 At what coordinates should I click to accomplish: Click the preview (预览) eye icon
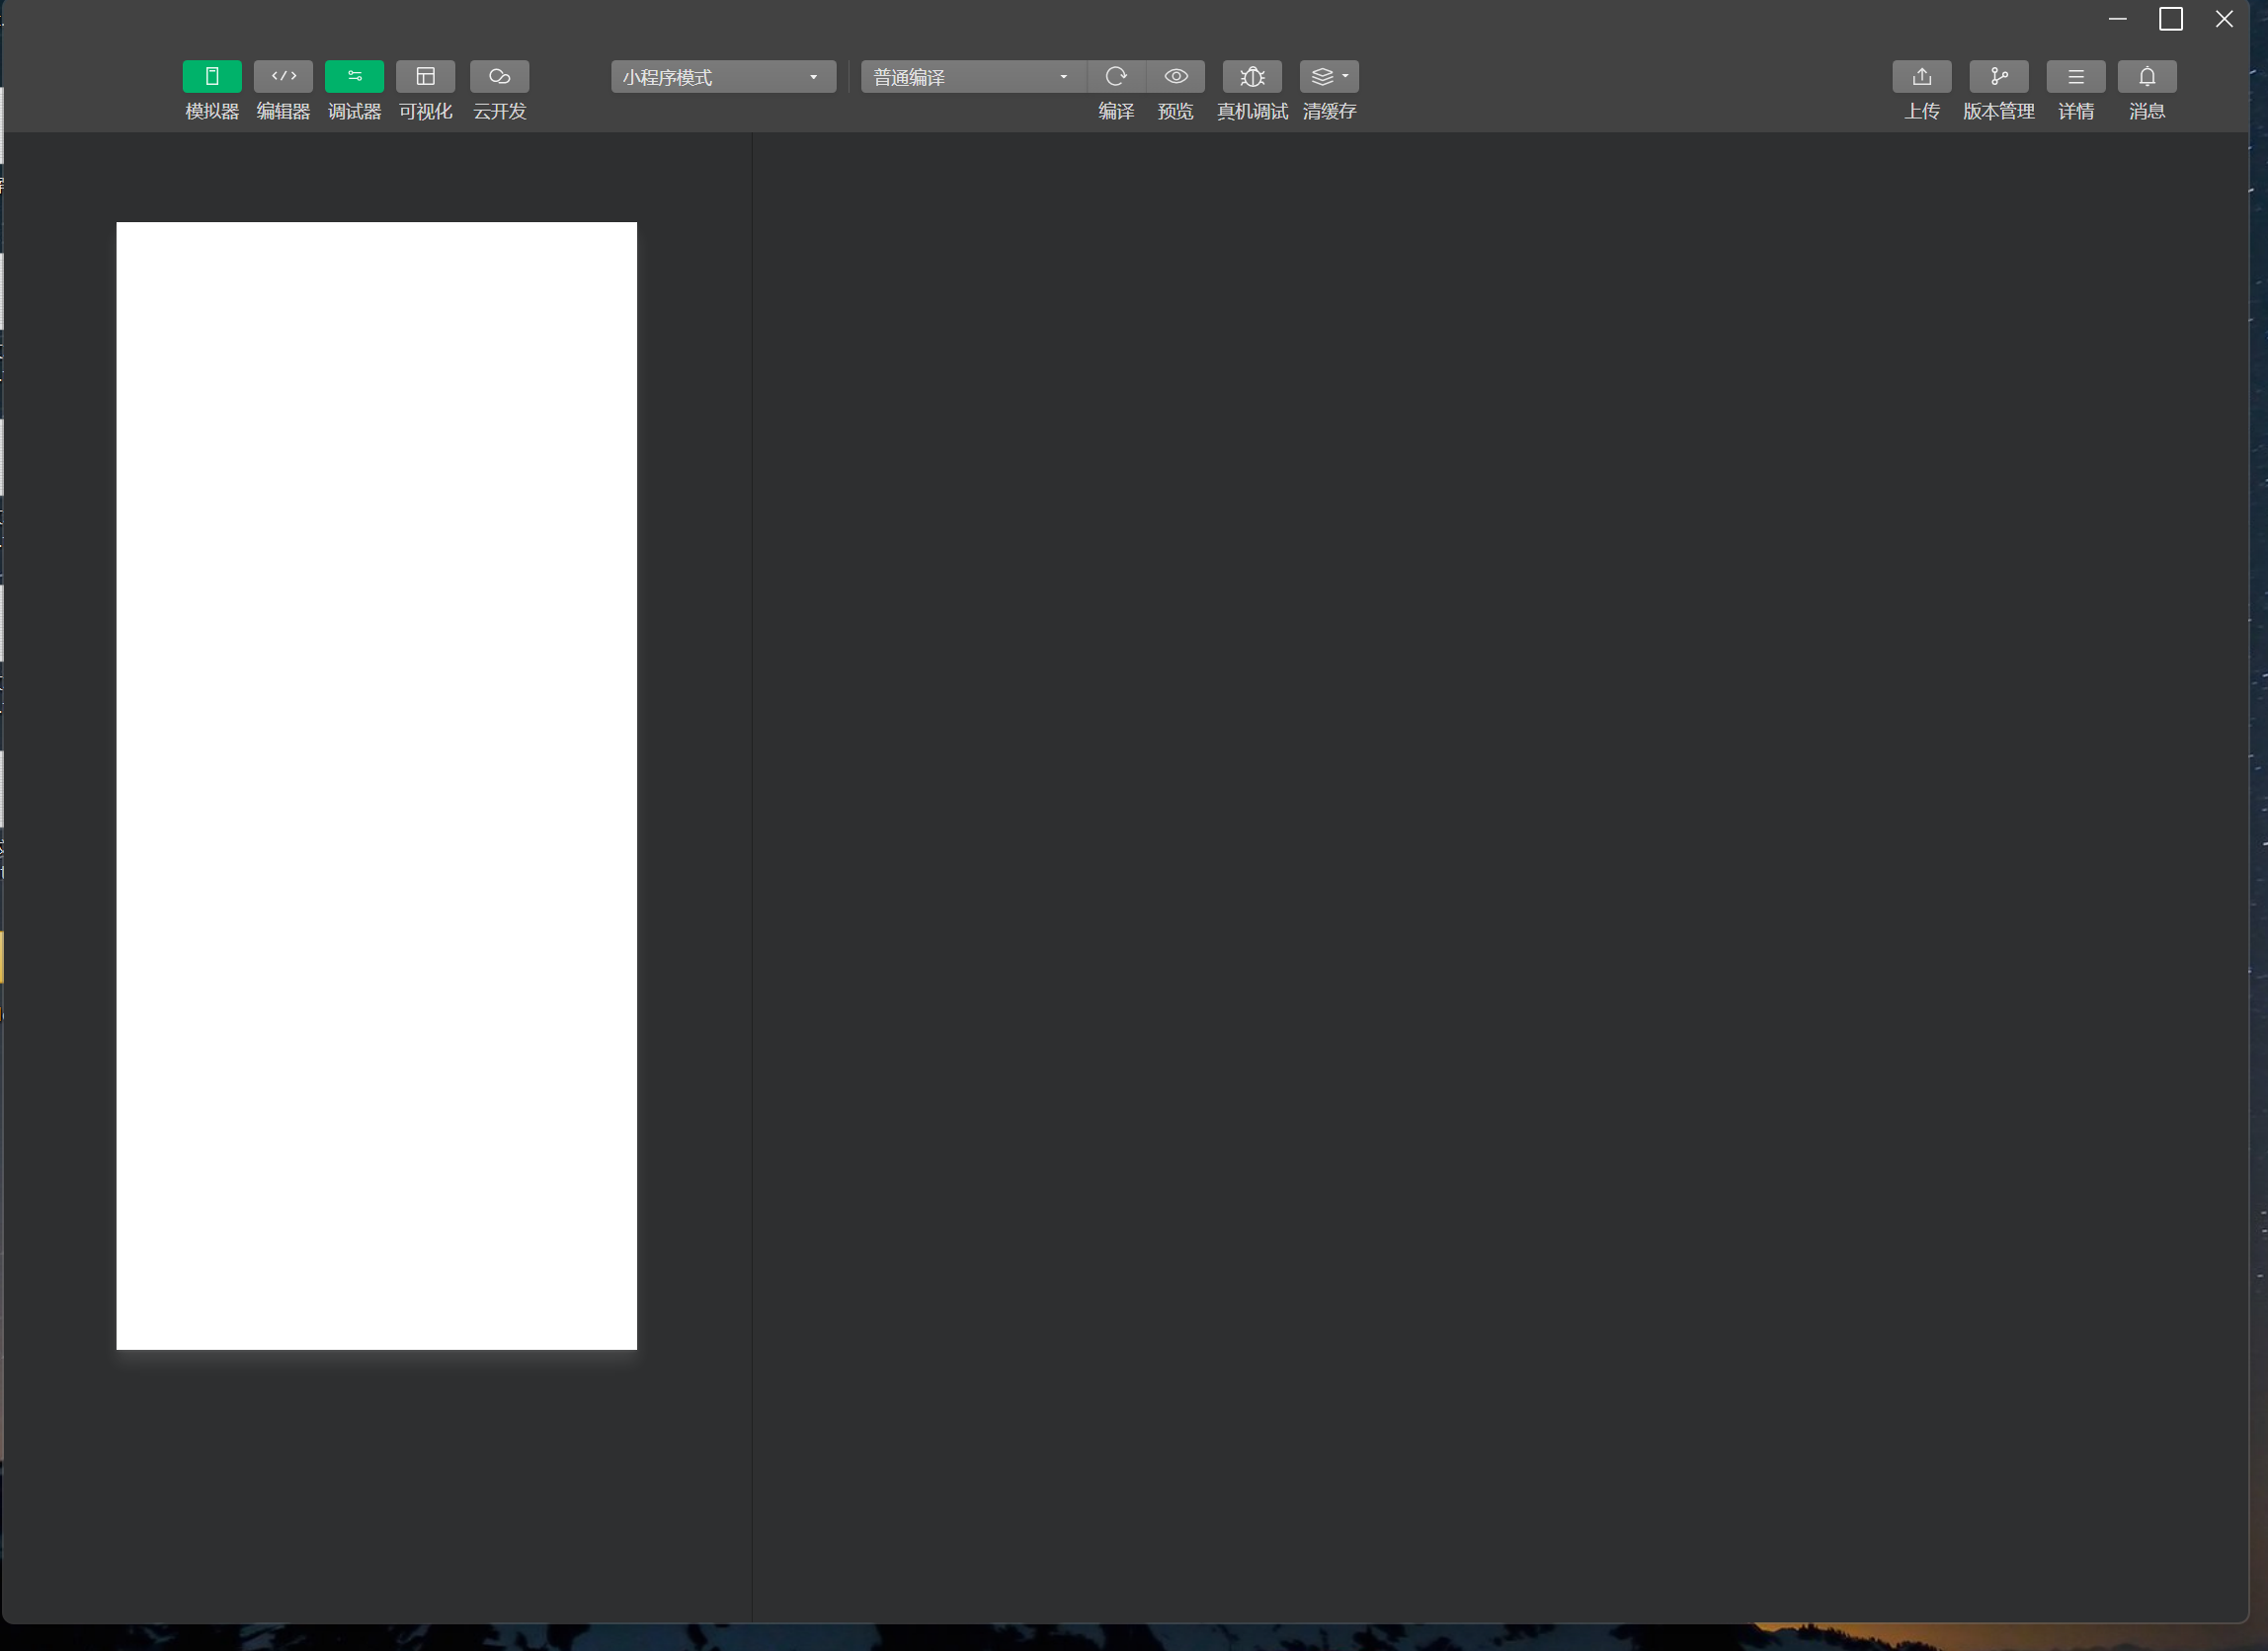[1176, 77]
